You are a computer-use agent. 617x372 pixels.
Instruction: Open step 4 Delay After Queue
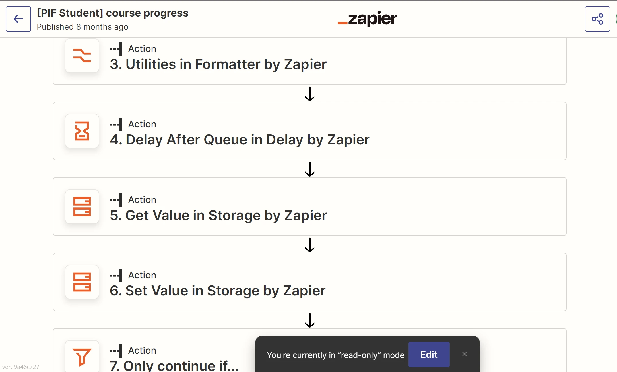click(x=240, y=140)
